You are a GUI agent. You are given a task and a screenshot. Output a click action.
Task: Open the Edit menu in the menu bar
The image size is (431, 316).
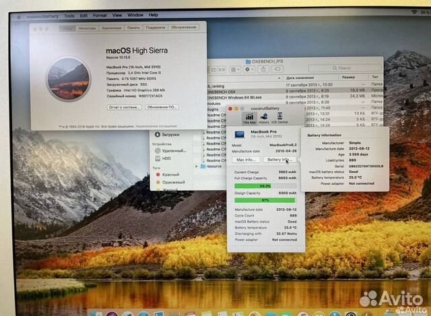click(84, 15)
